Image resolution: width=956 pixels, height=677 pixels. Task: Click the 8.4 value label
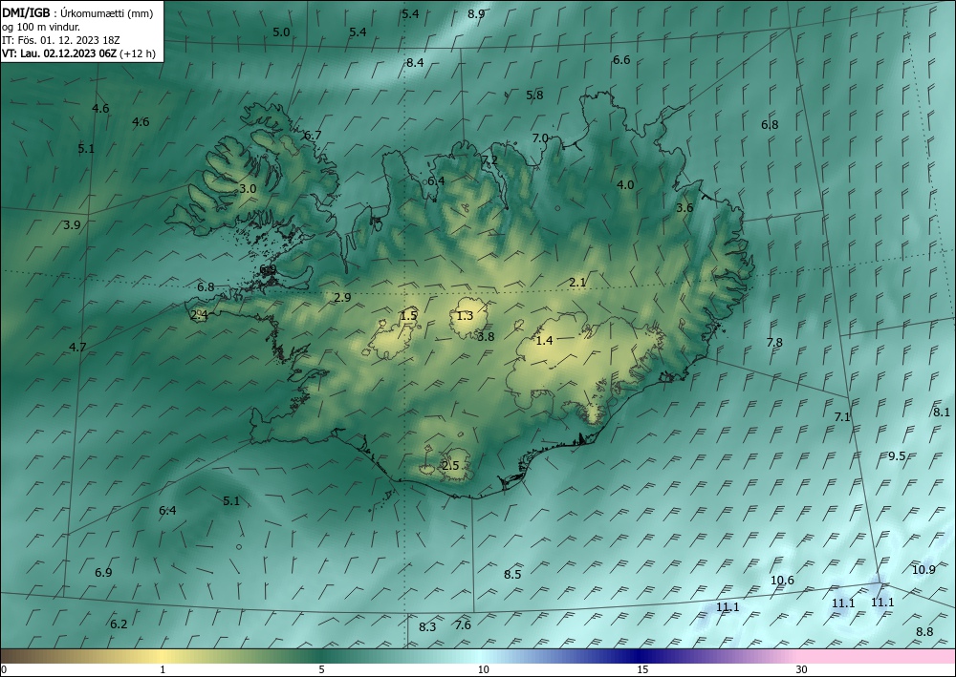(415, 62)
